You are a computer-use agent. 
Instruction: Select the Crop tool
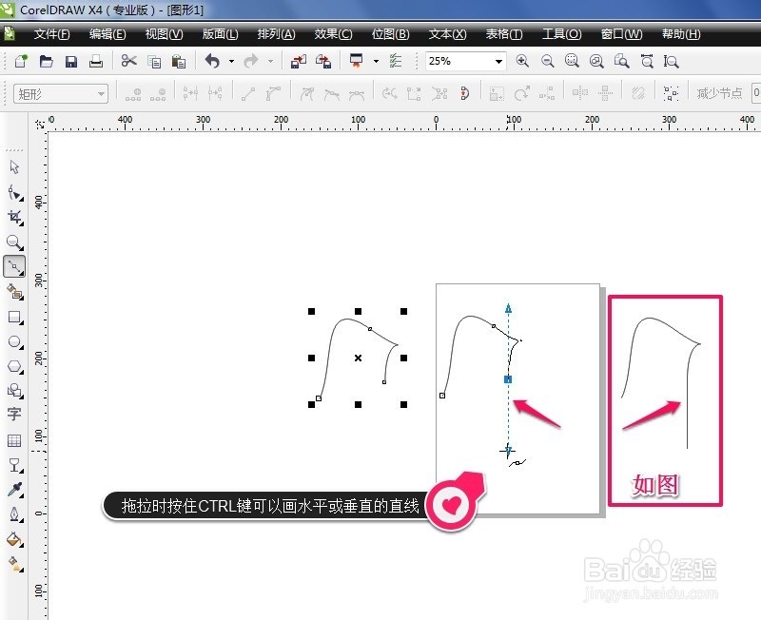14,218
